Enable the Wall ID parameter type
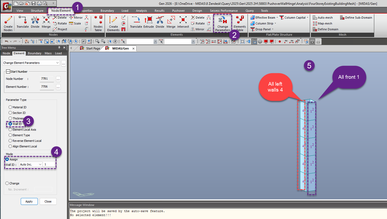Viewport: 387px width, 219px height. (11, 124)
